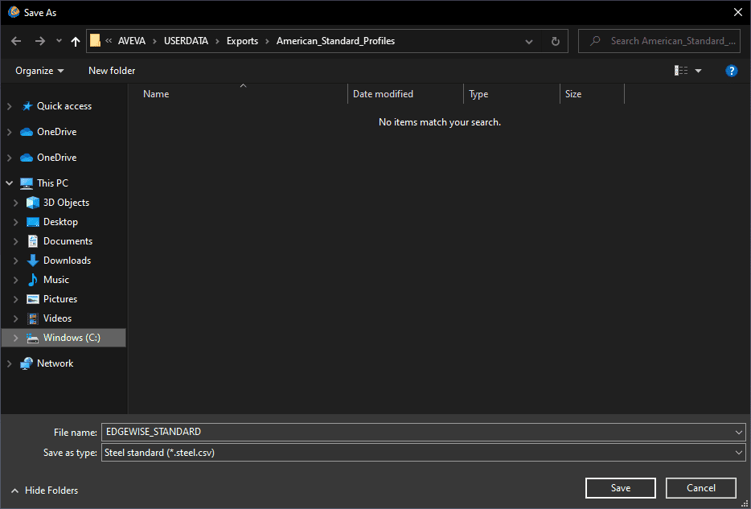751x509 pixels.
Task: Collapse the This PC node
Action: (x=9, y=183)
